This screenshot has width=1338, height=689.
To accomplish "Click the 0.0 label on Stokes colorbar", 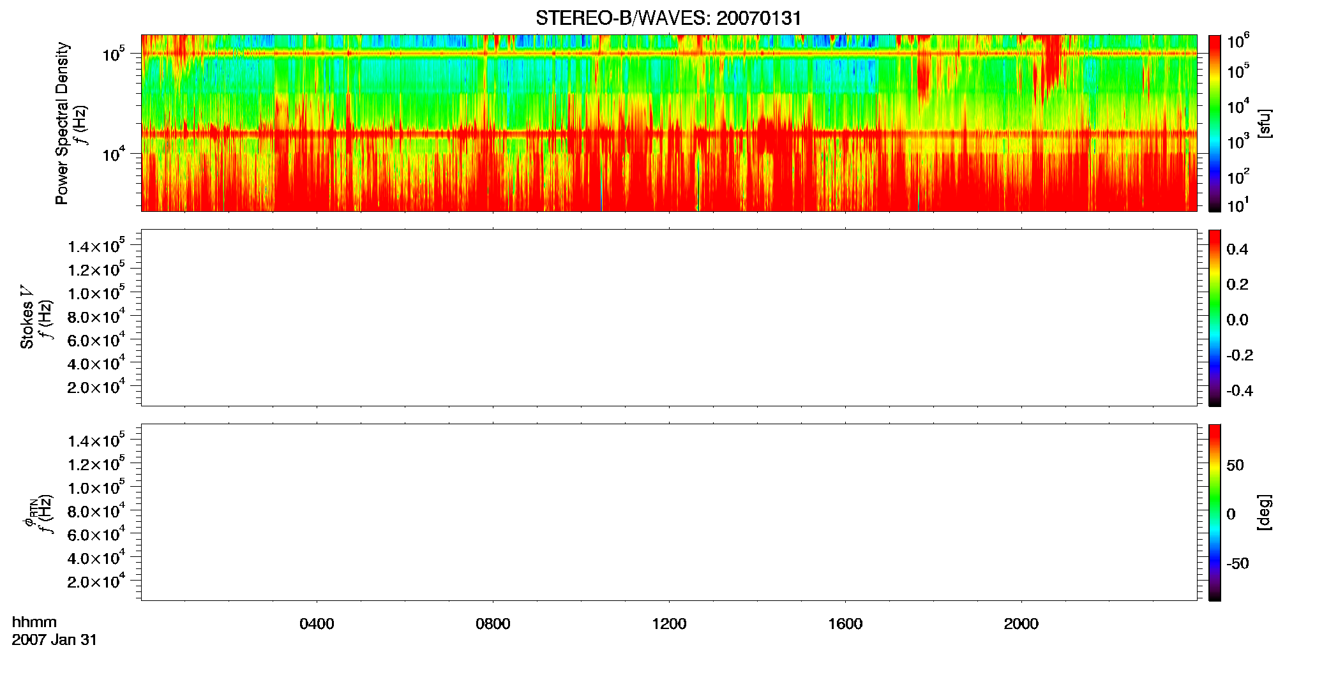I will [1237, 320].
